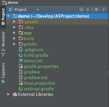Screen dimensions: 109x107
Task: Collapse the demo root node
Action: click(x=9, y=16)
